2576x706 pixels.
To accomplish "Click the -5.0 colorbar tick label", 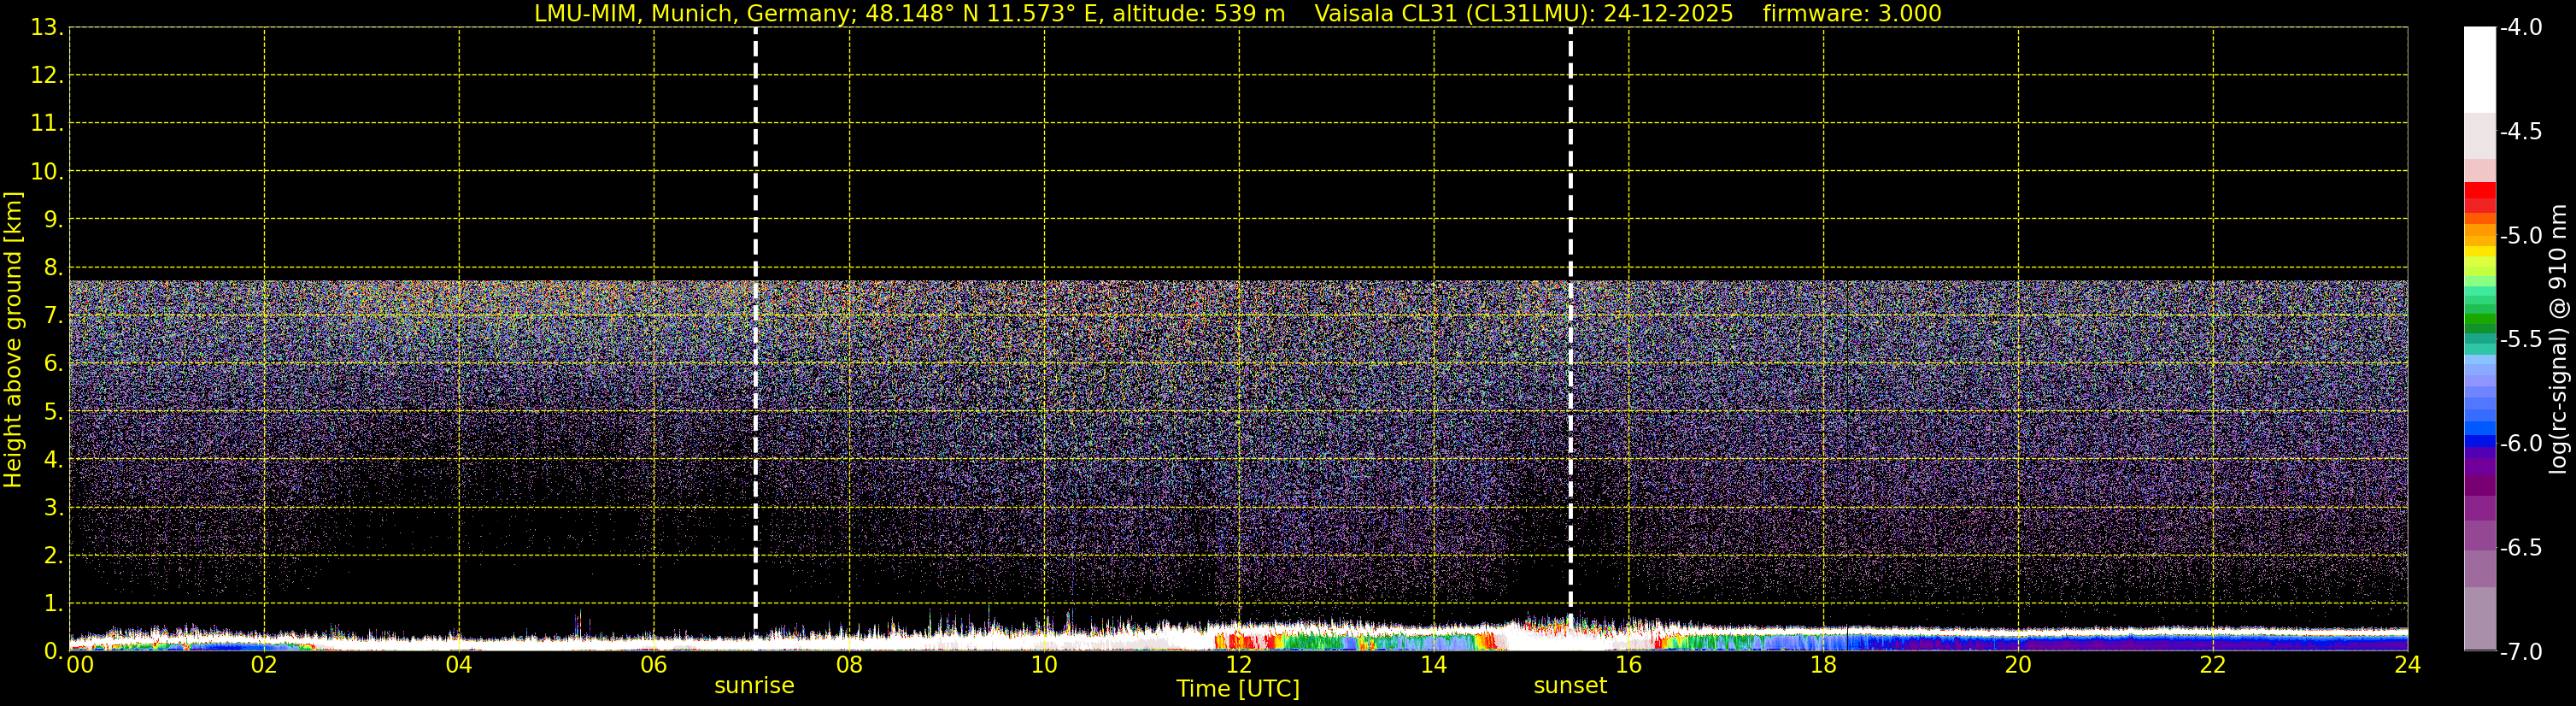I will [x=2520, y=236].
